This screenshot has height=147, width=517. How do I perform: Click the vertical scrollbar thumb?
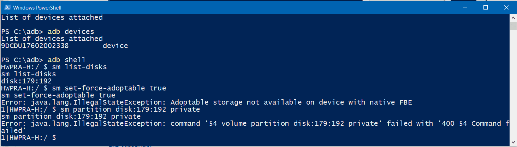513,26
